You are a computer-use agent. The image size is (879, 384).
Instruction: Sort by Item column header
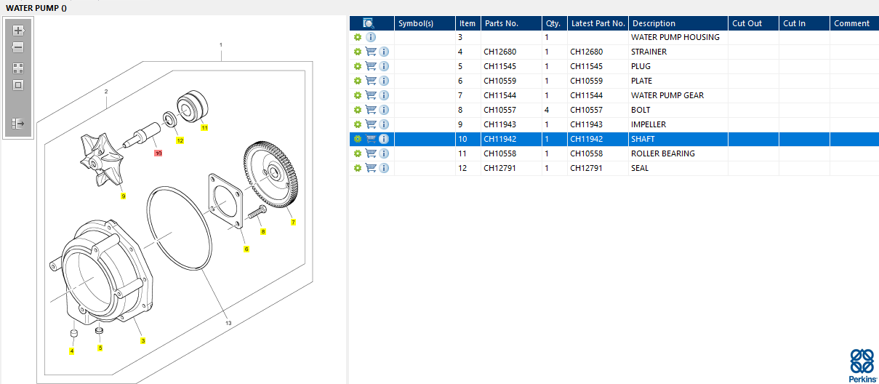click(468, 23)
